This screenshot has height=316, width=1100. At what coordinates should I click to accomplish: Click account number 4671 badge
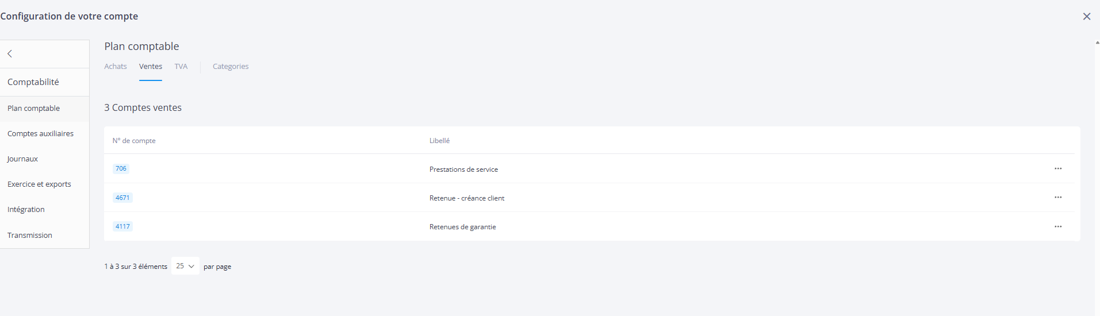click(122, 198)
